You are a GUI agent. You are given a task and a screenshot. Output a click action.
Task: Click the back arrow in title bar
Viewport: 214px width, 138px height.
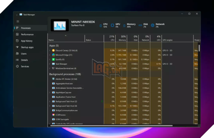pos(17,15)
